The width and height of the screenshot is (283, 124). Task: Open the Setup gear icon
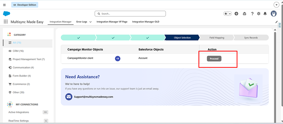(259, 14)
